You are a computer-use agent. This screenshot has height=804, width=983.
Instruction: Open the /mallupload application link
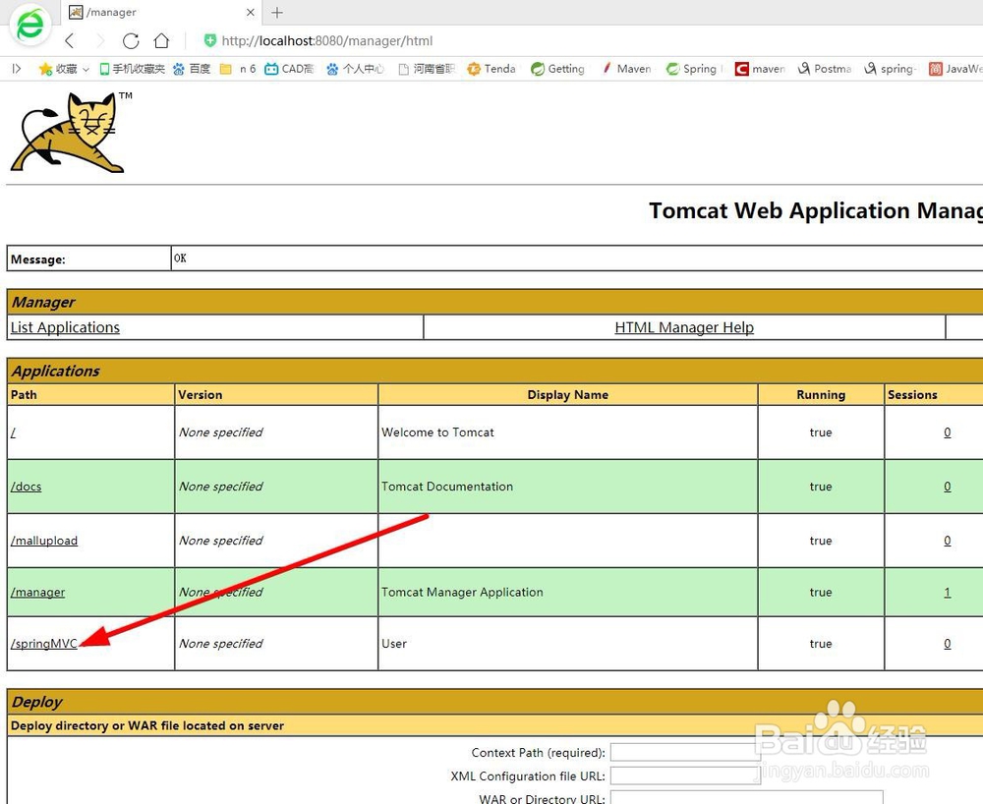(x=44, y=541)
